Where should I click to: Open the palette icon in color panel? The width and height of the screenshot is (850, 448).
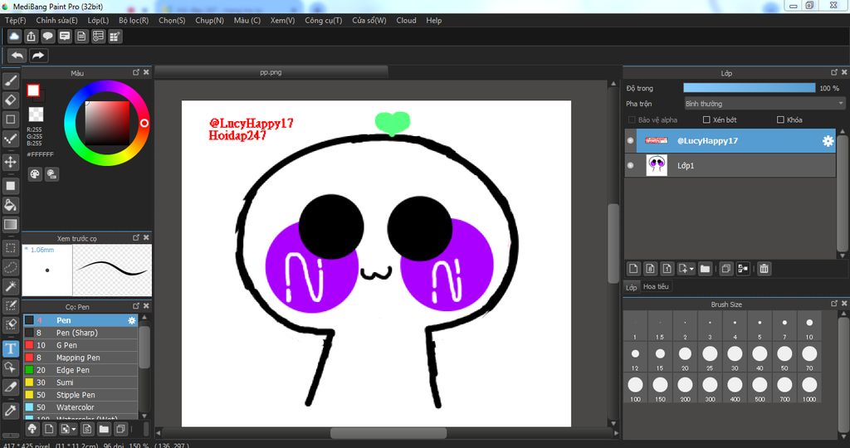[x=35, y=174]
